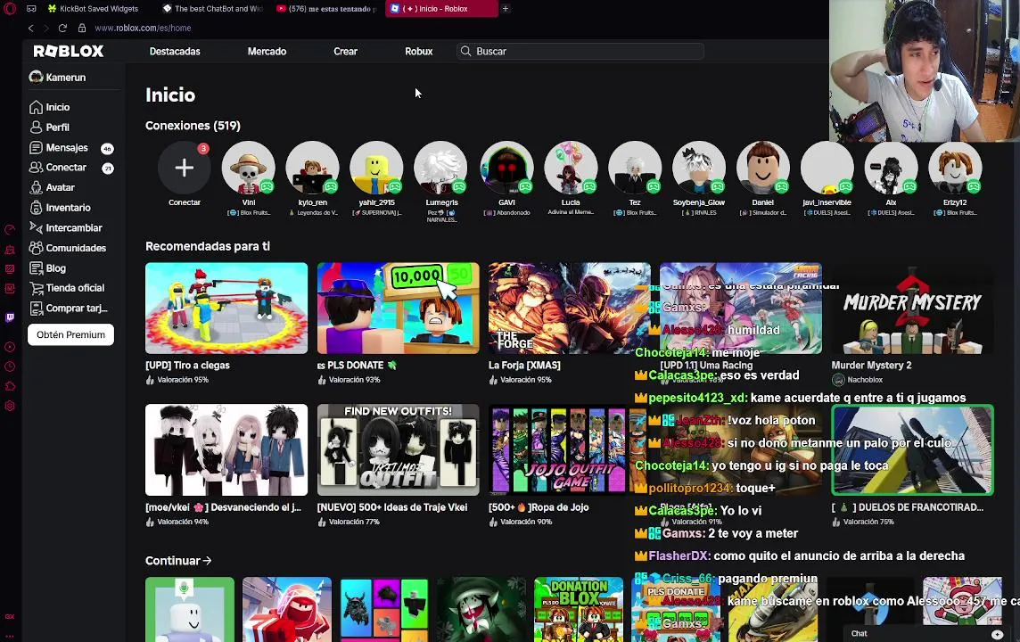Click the search magnifier icon

[465, 51]
